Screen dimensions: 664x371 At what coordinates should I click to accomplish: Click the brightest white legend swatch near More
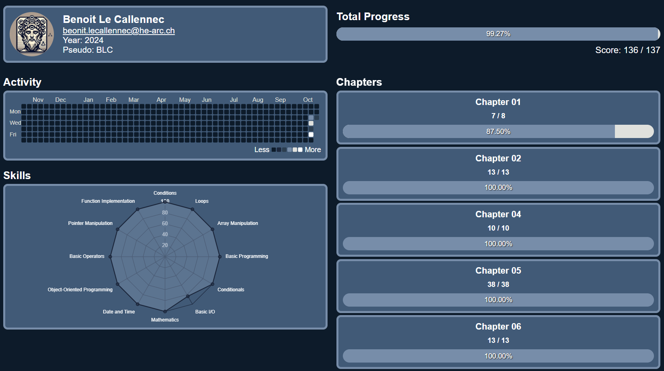pos(300,150)
